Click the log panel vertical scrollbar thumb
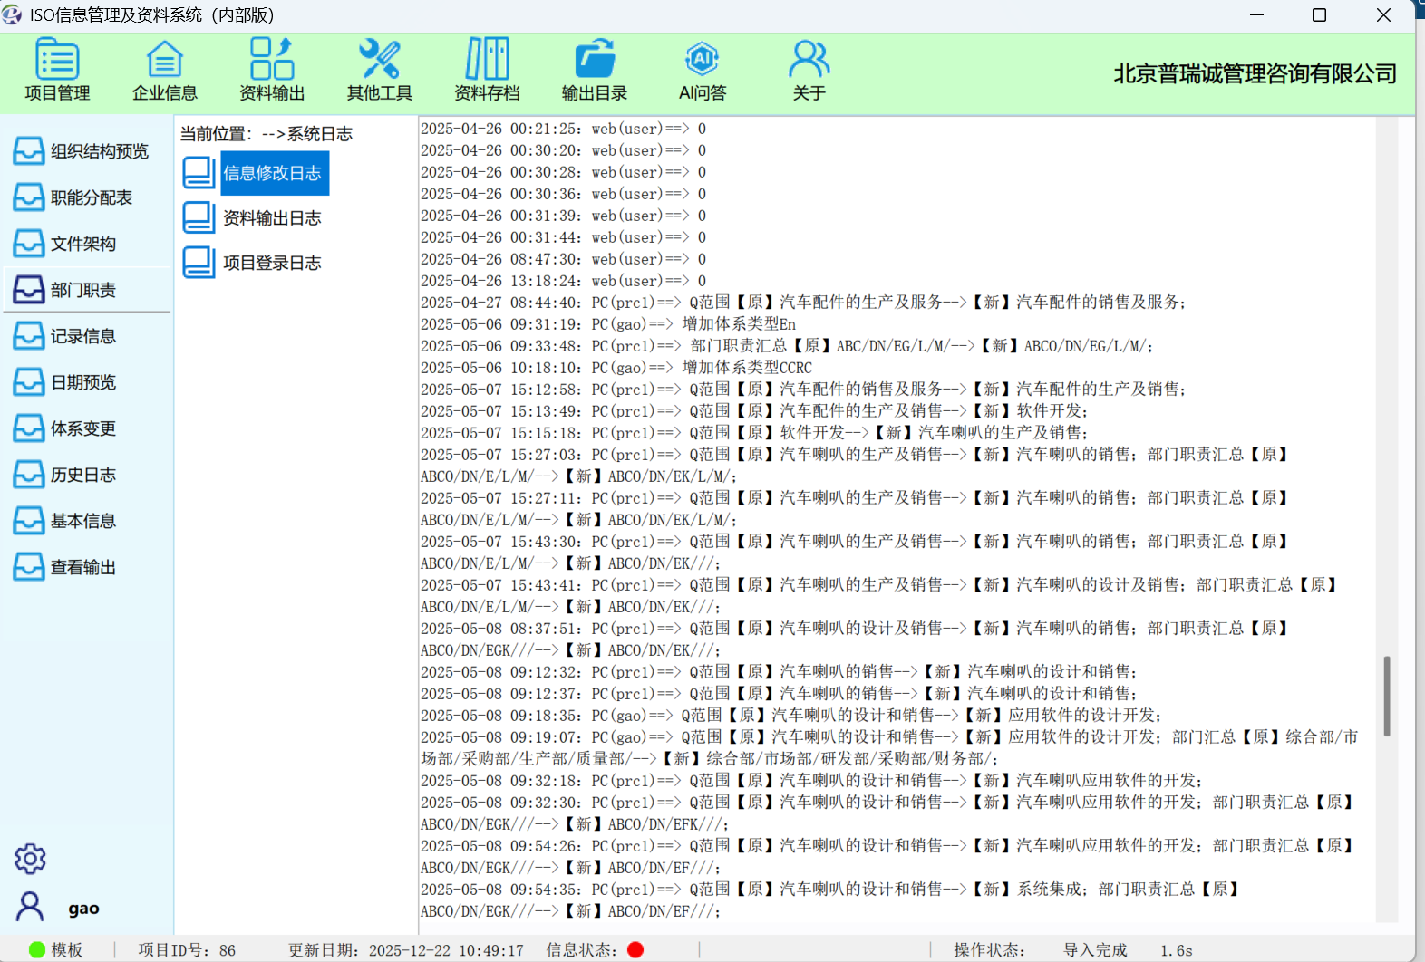The height and width of the screenshot is (962, 1425). pos(1386,696)
